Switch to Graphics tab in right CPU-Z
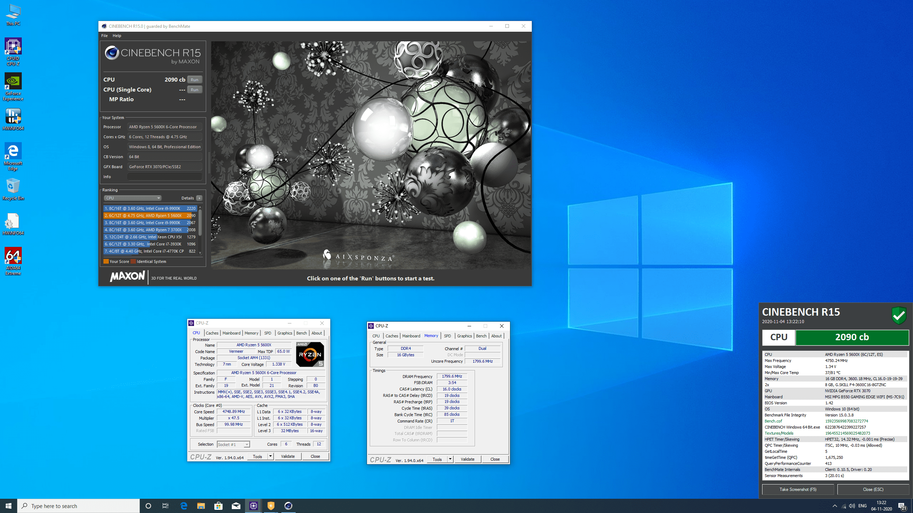The width and height of the screenshot is (913, 513). click(465, 336)
